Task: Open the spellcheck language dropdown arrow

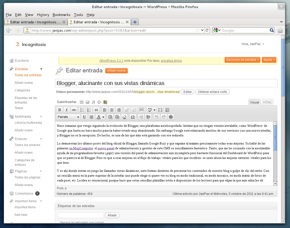Action: click(155, 110)
